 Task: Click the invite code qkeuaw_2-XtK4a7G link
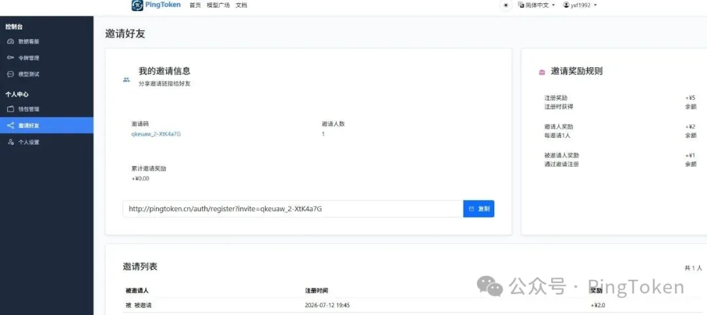156,134
